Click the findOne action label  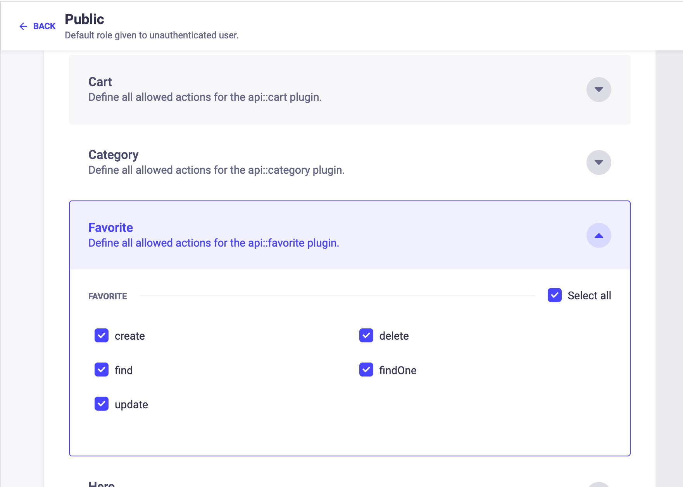tap(398, 370)
